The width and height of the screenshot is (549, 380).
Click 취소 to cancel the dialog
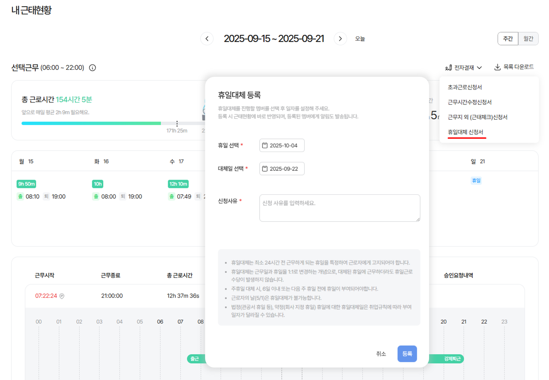click(x=381, y=354)
